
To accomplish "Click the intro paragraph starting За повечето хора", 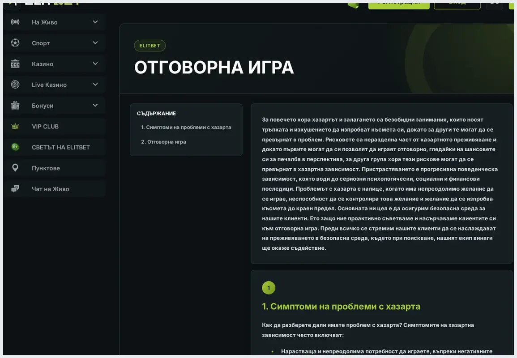I will pyautogui.click(x=380, y=184).
